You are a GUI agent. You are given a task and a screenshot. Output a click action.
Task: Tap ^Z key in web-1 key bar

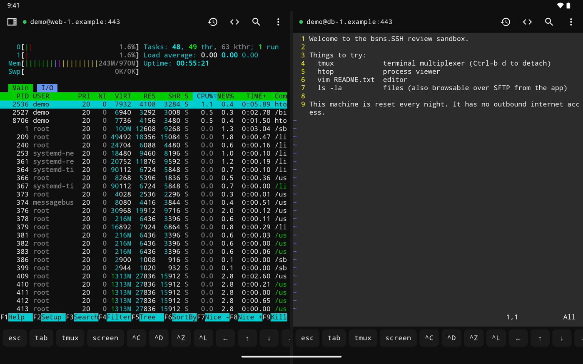(181, 338)
